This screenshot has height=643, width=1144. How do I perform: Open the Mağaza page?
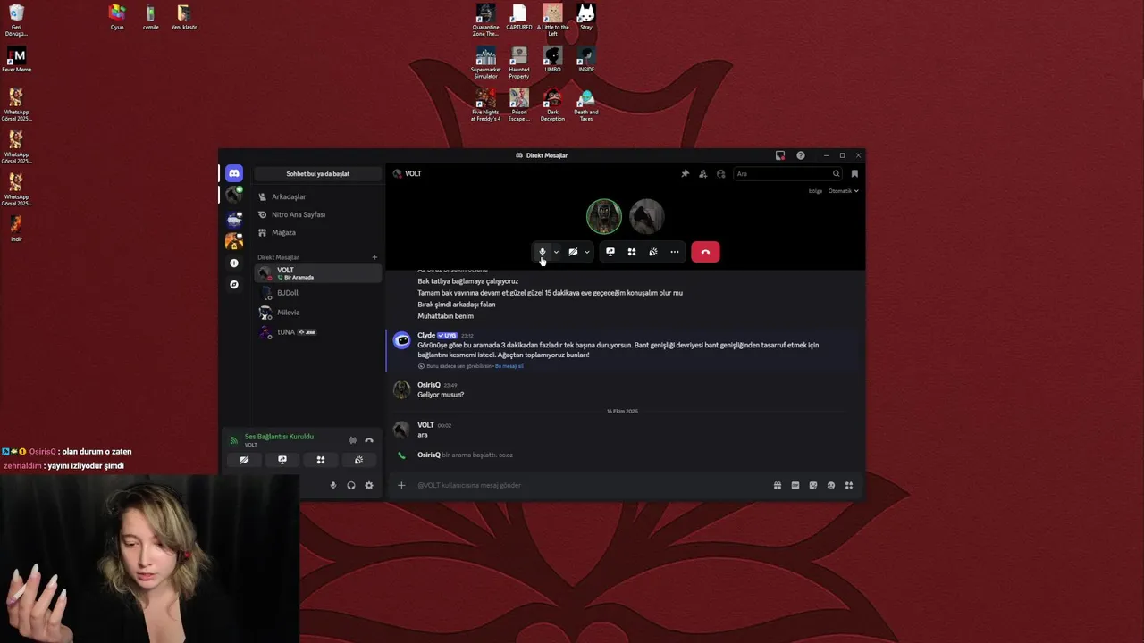click(x=318, y=232)
